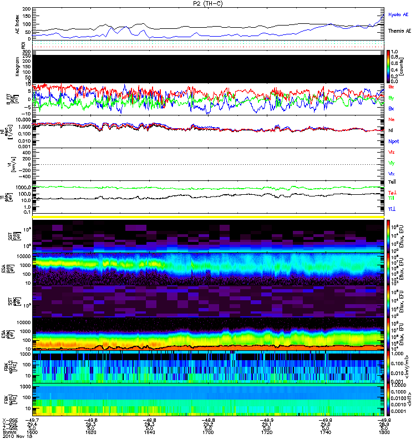Click the "Keogram" panel axis label
Screen dimensions: 416x444
[18, 66]
